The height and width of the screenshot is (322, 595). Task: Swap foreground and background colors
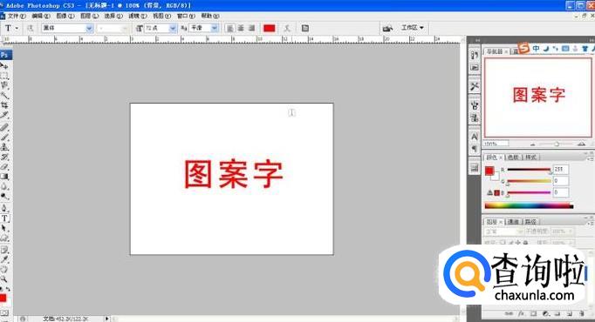(x=8, y=289)
